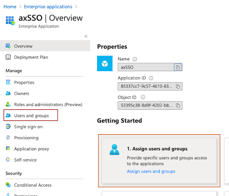Click the Single sign-on arrow icon
This screenshot has height=196, width=229.
coord(8,127)
